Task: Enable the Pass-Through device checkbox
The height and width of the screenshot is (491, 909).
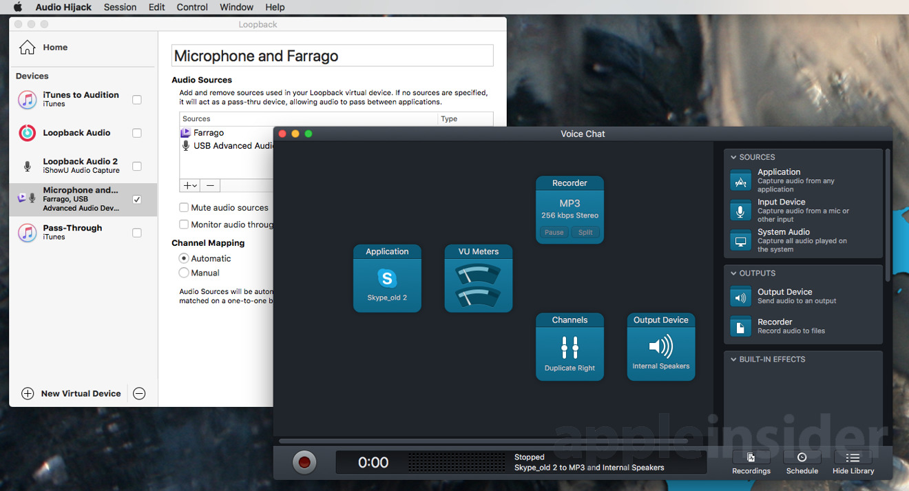Action: (137, 233)
